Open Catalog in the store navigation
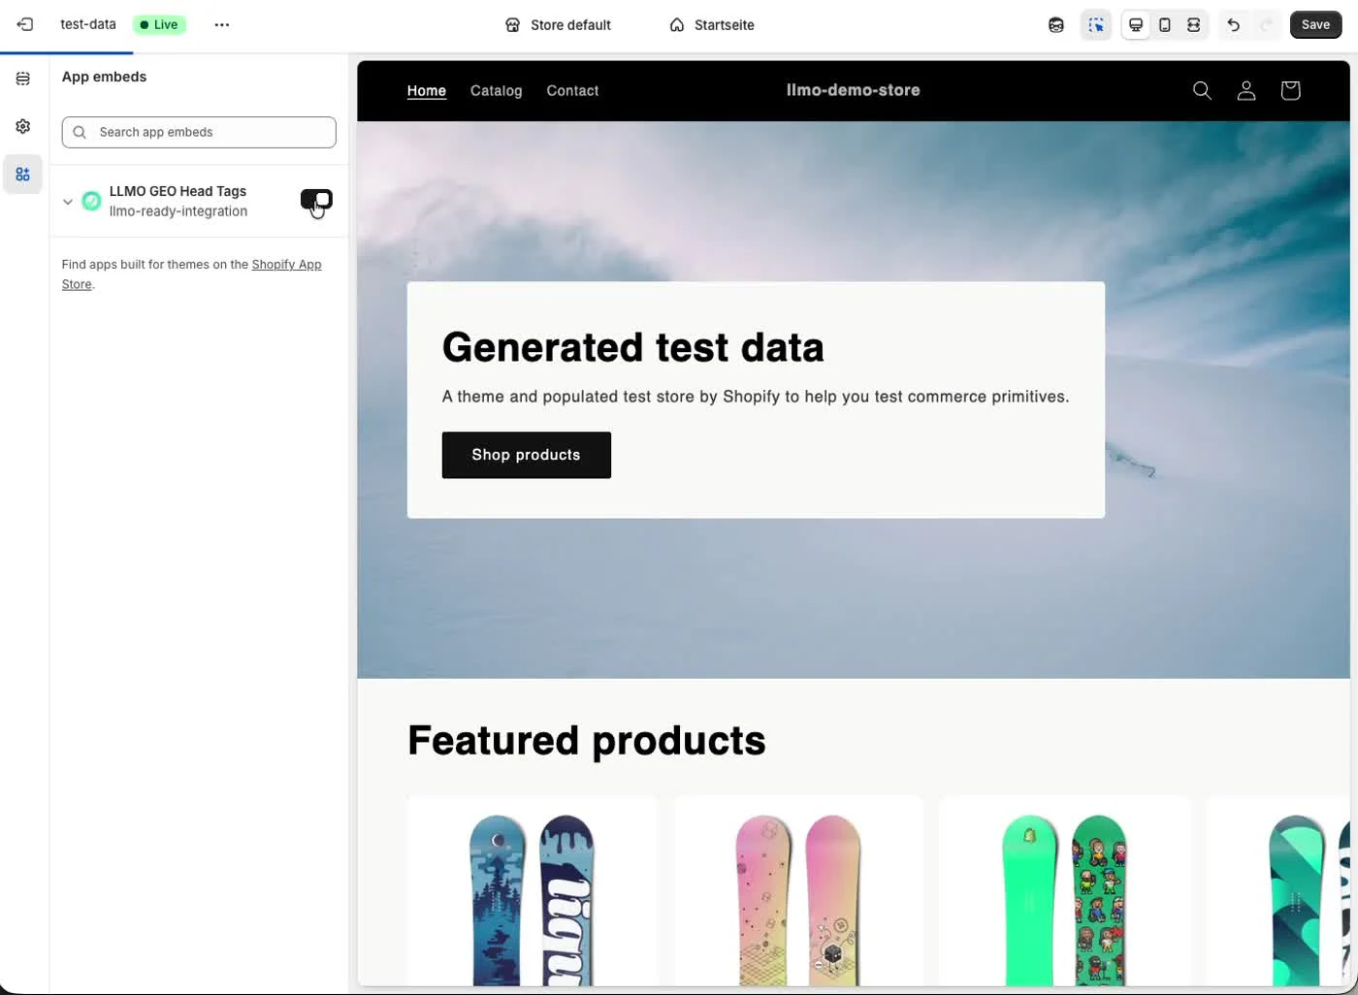 496,90
